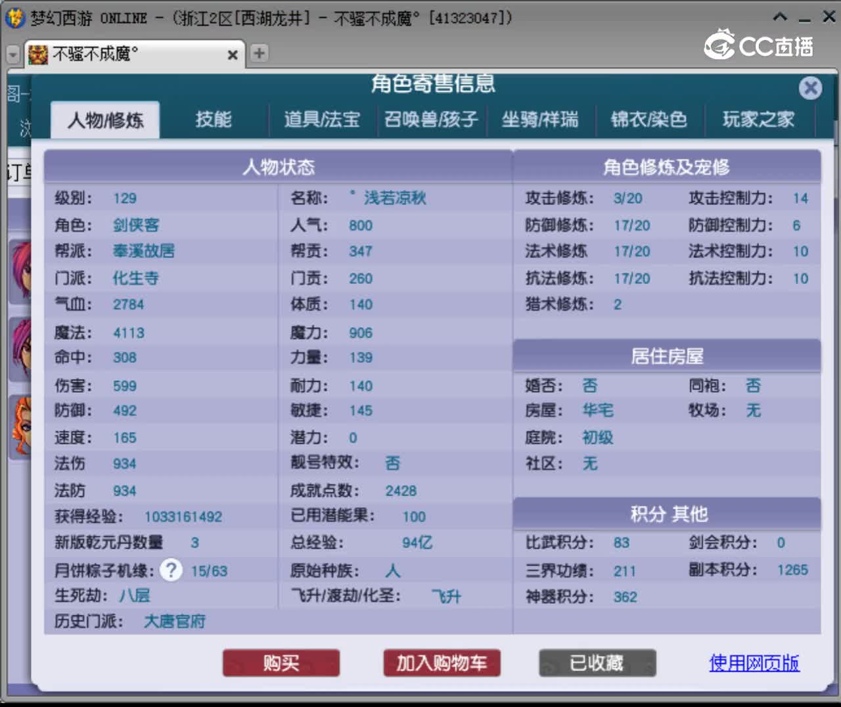Click the level value 129
The height and width of the screenshot is (707, 841).
(125, 198)
